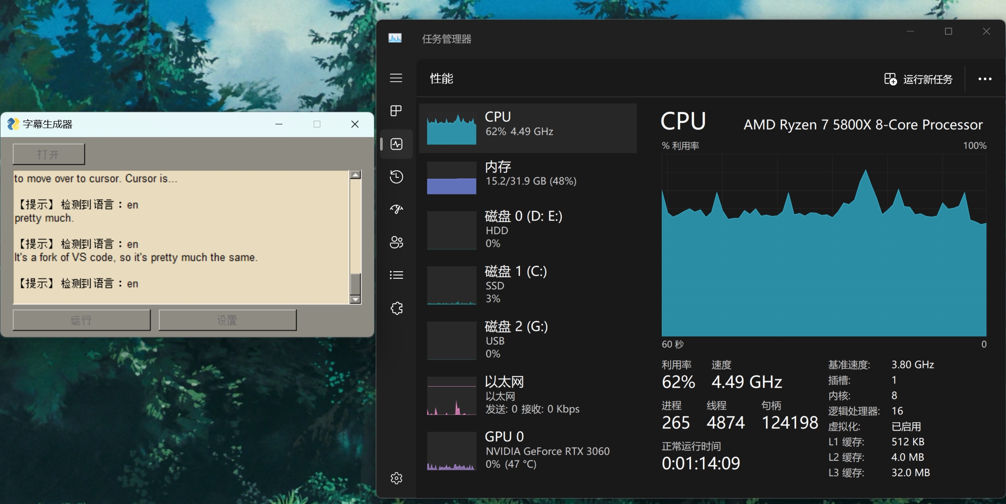Click the CPU mini graph thumbnail
The width and height of the screenshot is (1006, 504).
[451, 128]
